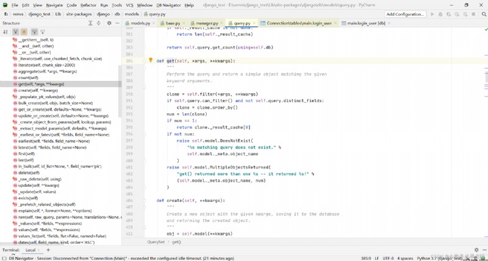Viewport: 488px width, 261px height.
Task: Click the Structure panel vertical scrollbar
Action: tap(120, 90)
